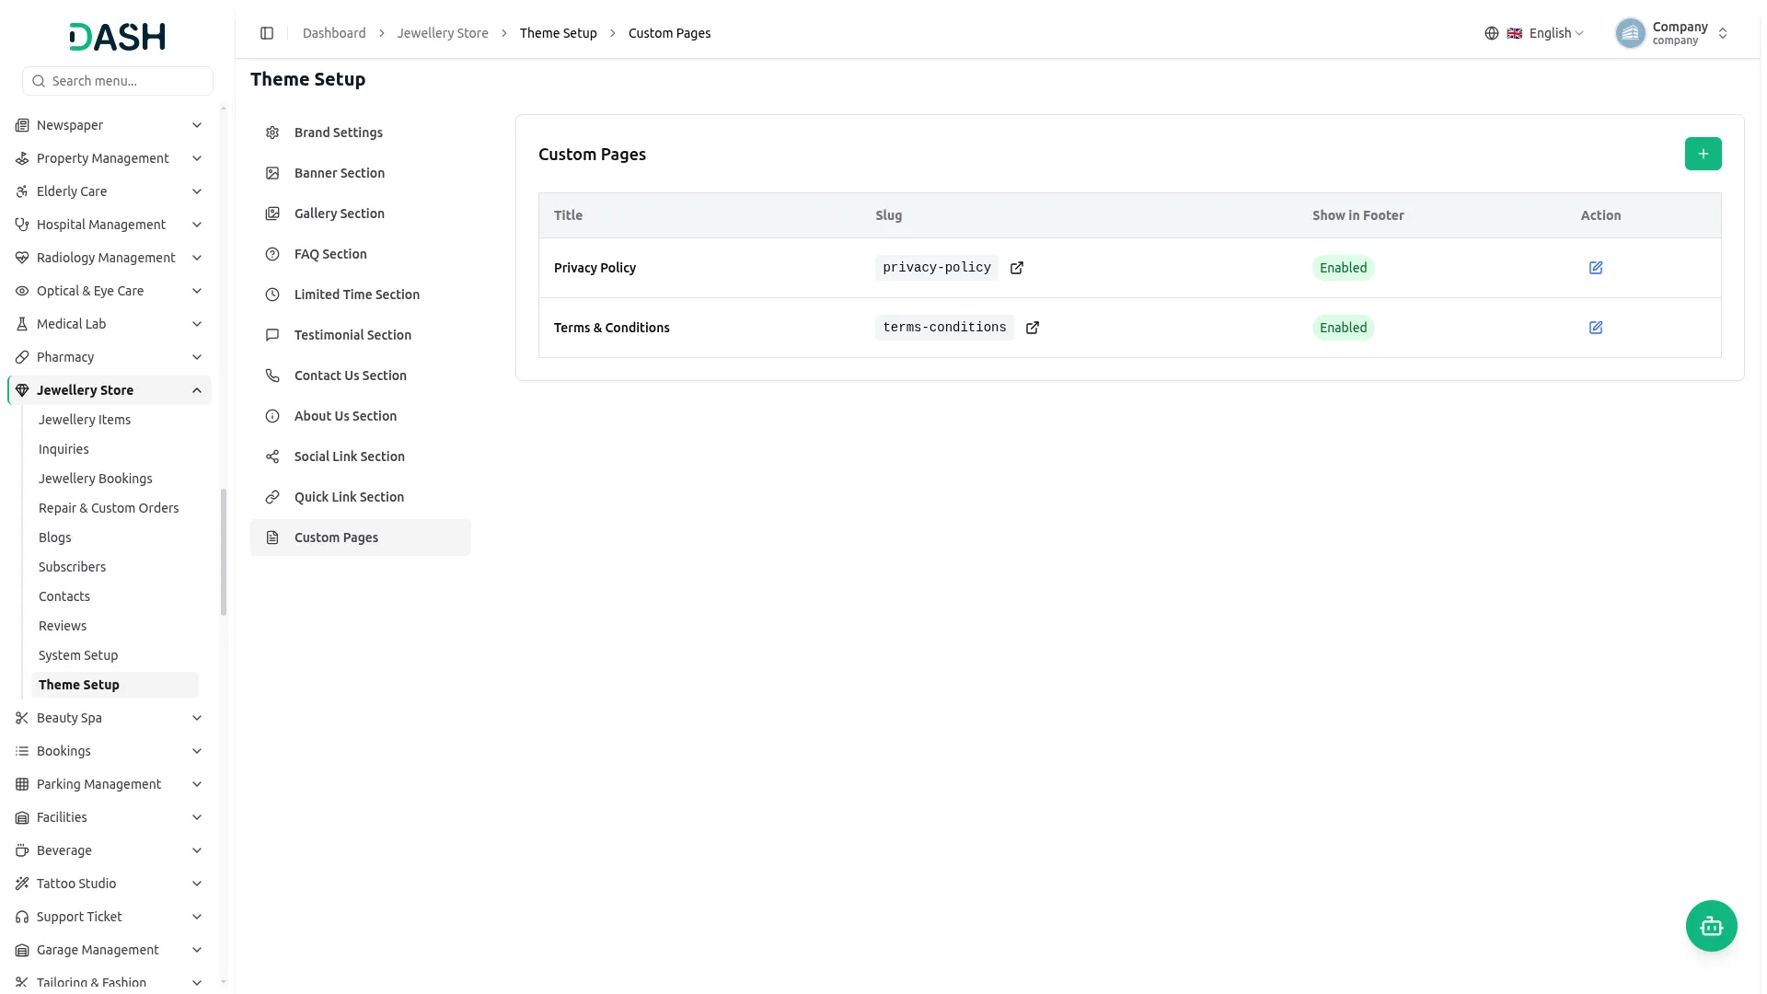Click the Search menu input field
Image resolution: width=1767 pixels, height=994 pixels.
[x=118, y=81]
